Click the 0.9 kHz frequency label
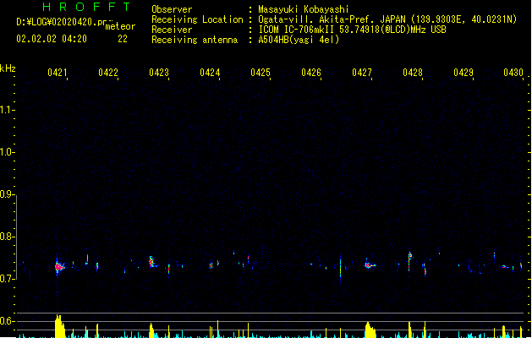Viewport: 532px width, 338px height. (x=7, y=194)
